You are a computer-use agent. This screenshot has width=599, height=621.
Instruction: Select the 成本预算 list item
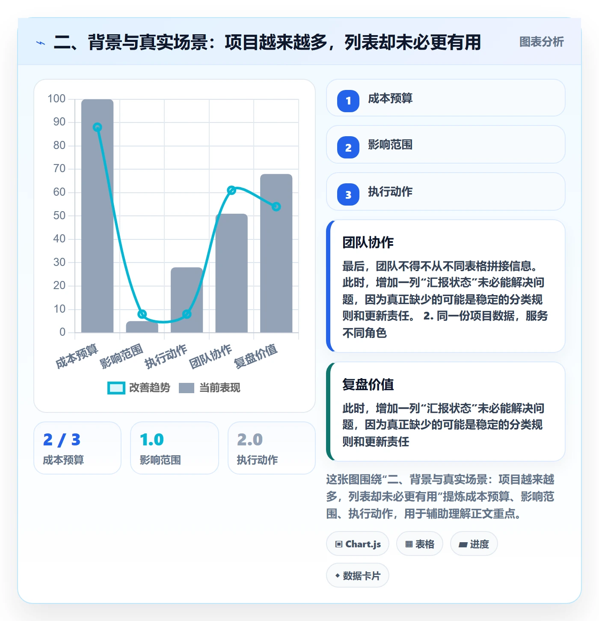445,98
